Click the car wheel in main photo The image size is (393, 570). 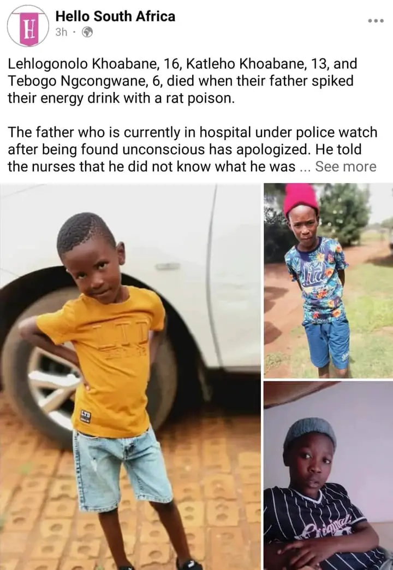coord(36,367)
